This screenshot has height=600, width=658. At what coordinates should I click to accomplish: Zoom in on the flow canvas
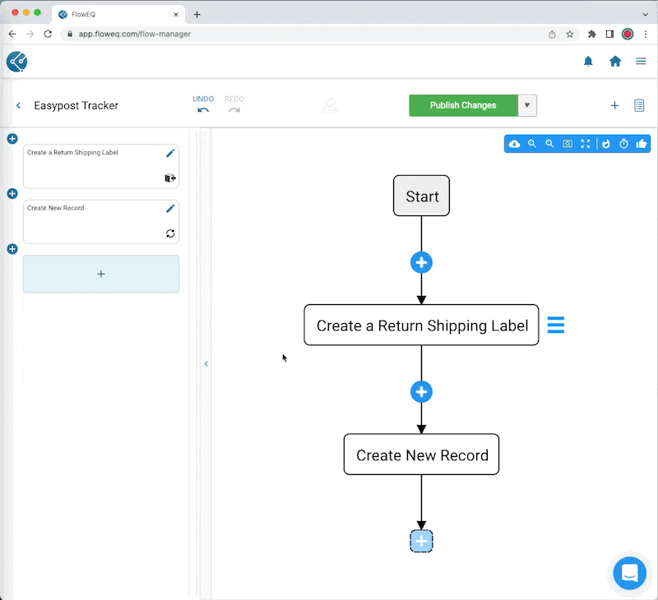(x=531, y=144)
